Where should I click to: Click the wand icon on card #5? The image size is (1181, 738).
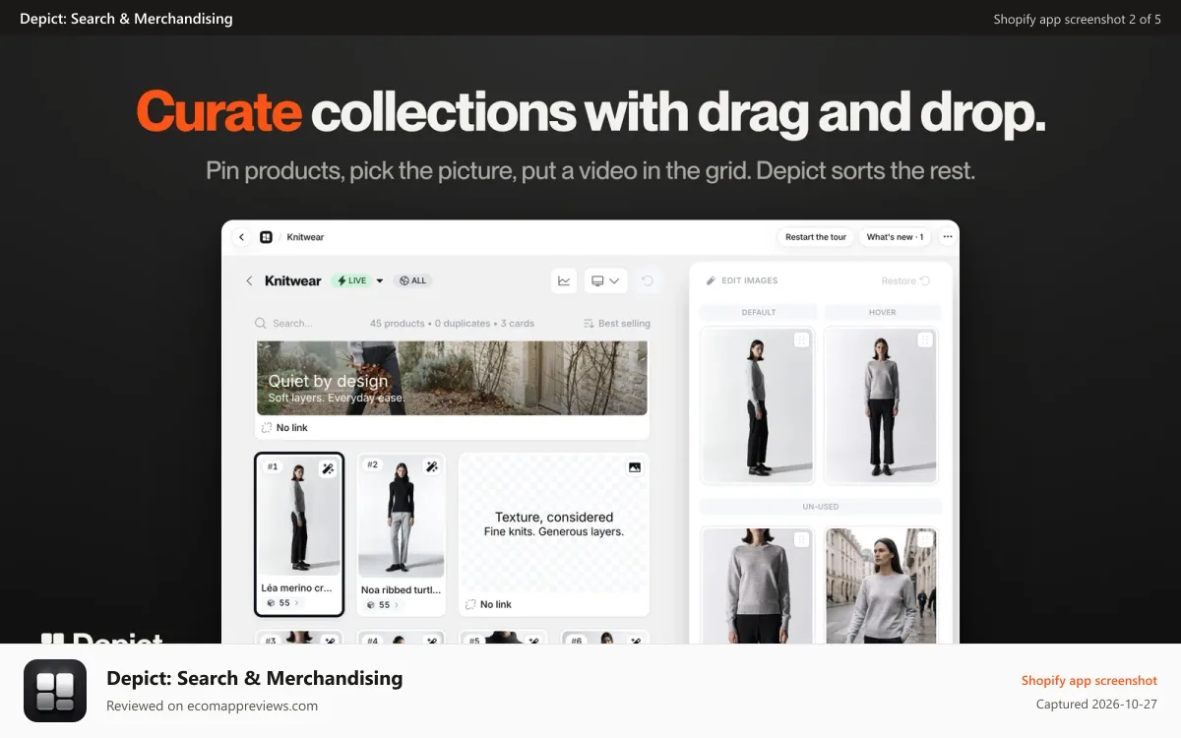point(533,641)
